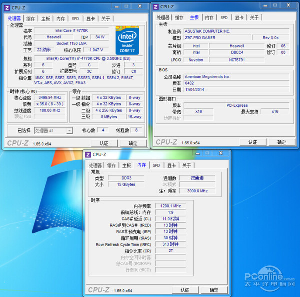Click the CPU-Z logo icon in the processor window title bar
The width and height of the screenshot is (300, 297).
pos(7,8)
